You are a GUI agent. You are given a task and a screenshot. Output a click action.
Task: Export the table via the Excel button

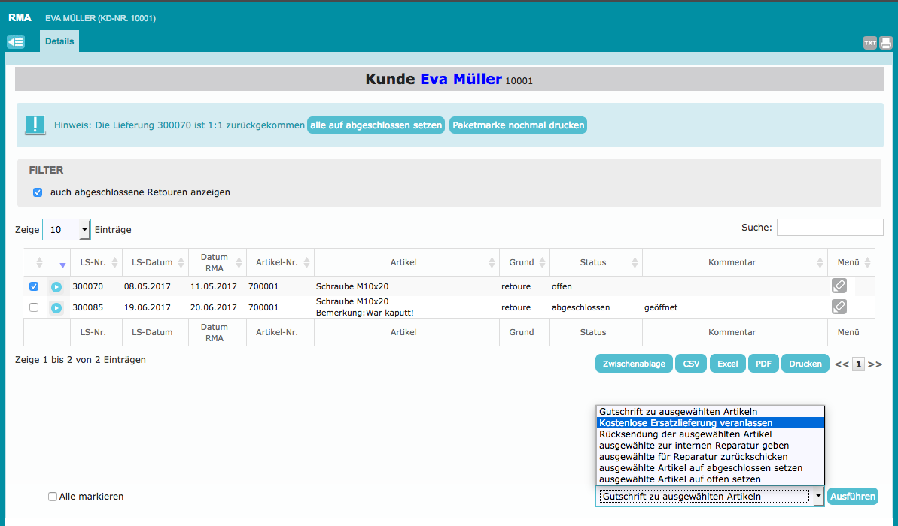(727, 364)
